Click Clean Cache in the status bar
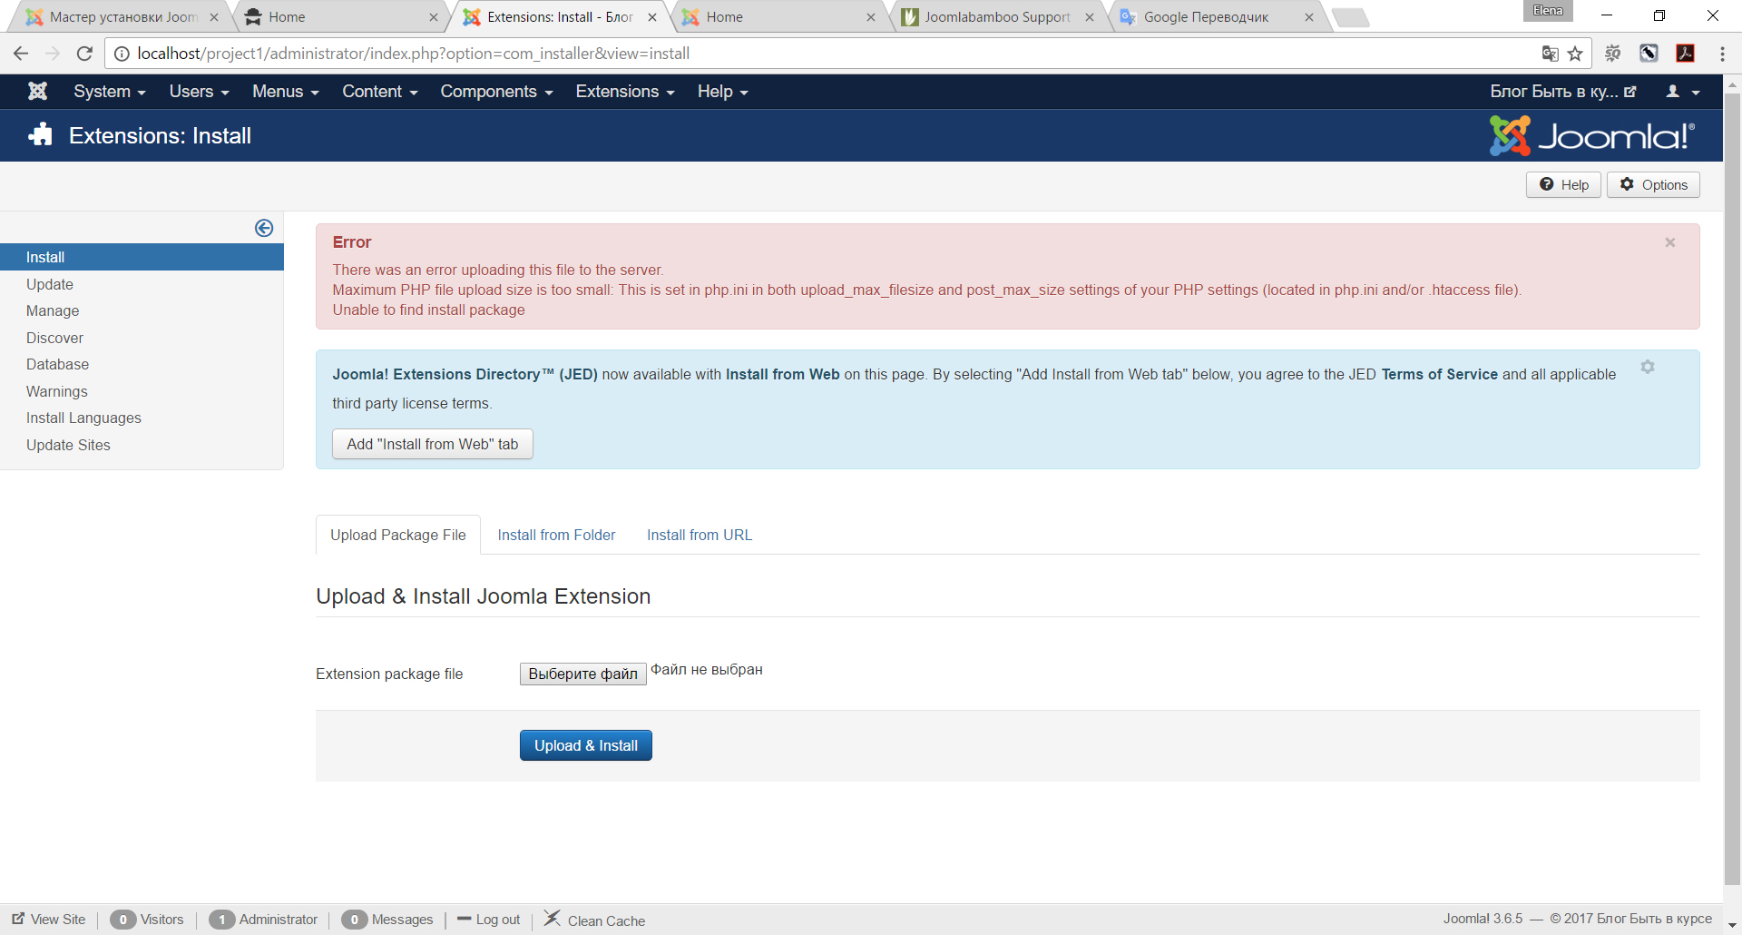The height and width of the screenshot is (935, 1742). [595, 920]
